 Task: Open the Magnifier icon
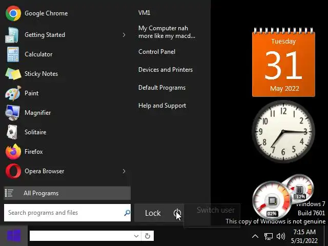(12, 113)
